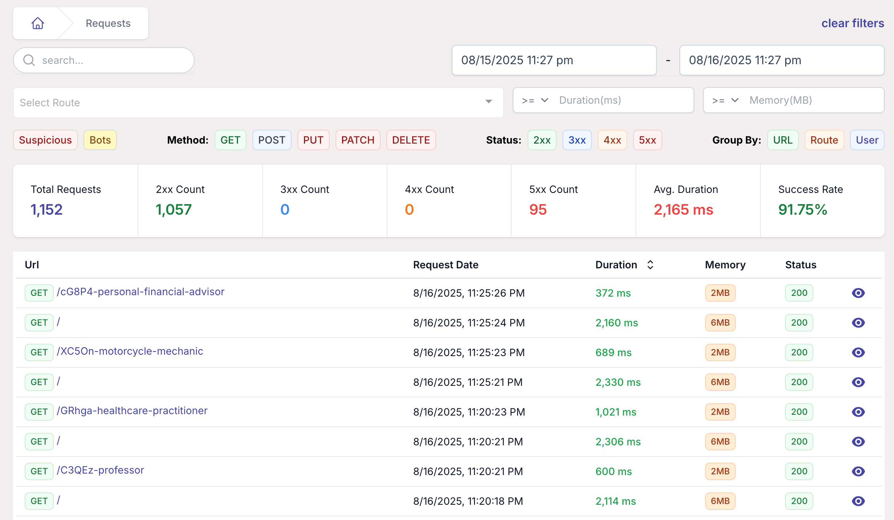Screen dimensions: 894x520
Task: Filter by GET method
Action: tap(231, 140)
